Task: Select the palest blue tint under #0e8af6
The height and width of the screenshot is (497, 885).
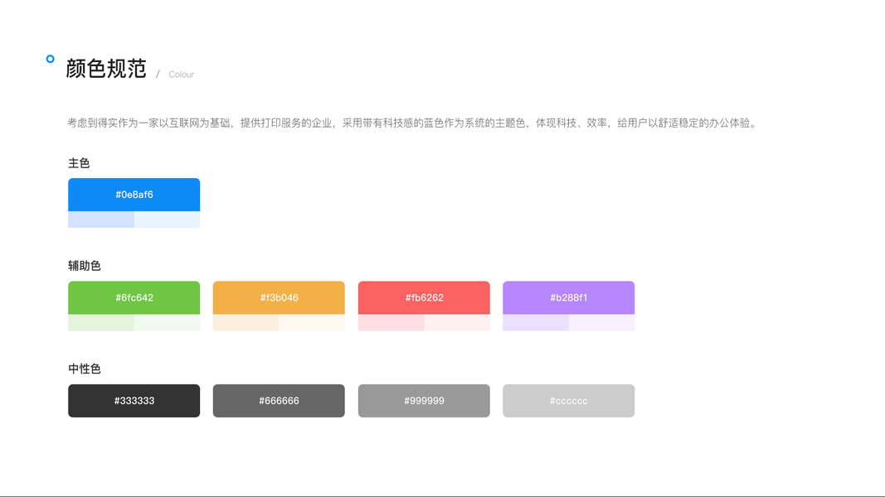Action: coord(167,220)
